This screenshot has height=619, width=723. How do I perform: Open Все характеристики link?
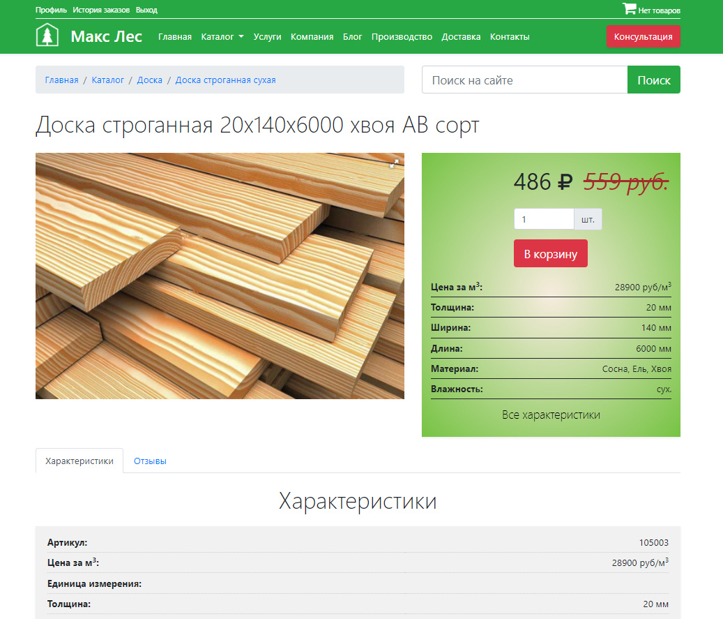[551, 415]
